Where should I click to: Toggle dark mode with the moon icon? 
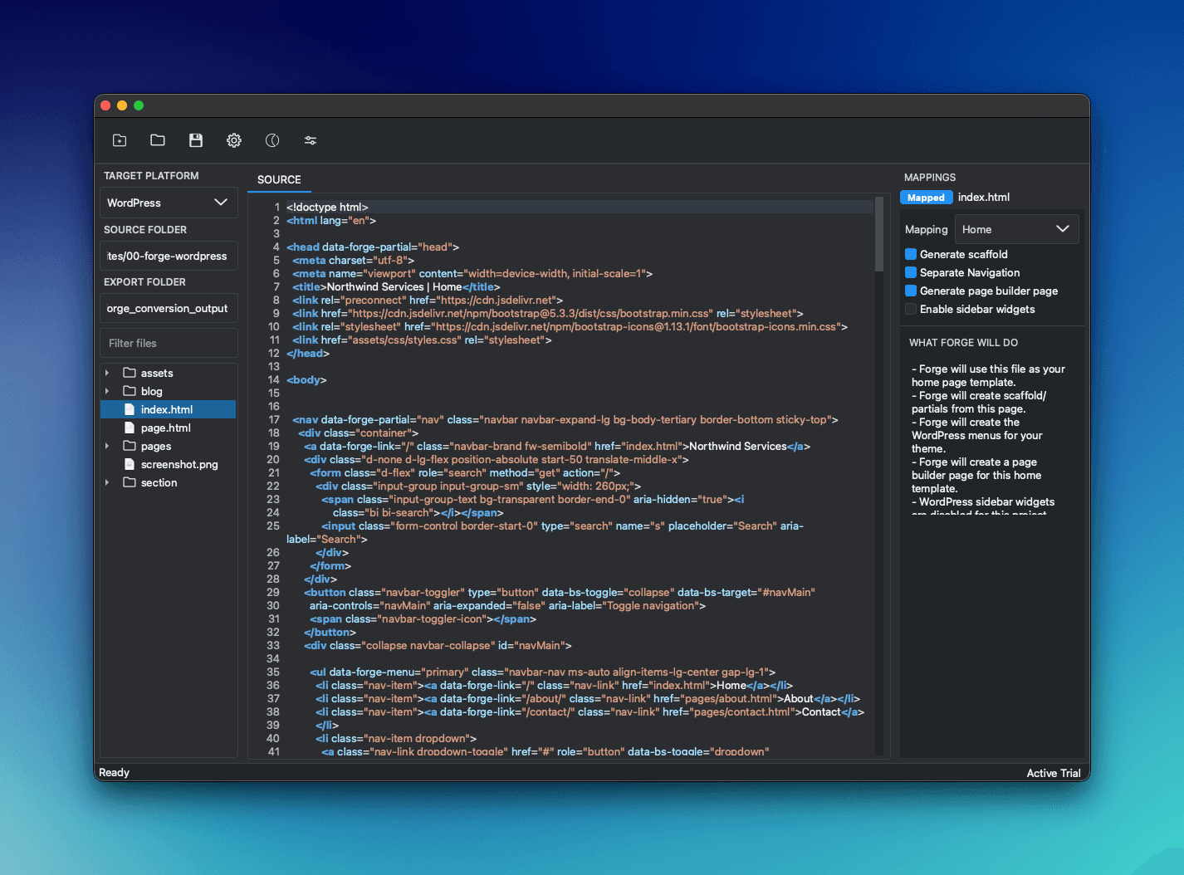pos(272,140)
